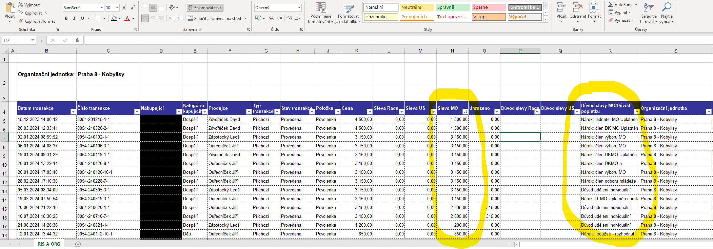
Task: Apply percent style
Action: point(271,18)
